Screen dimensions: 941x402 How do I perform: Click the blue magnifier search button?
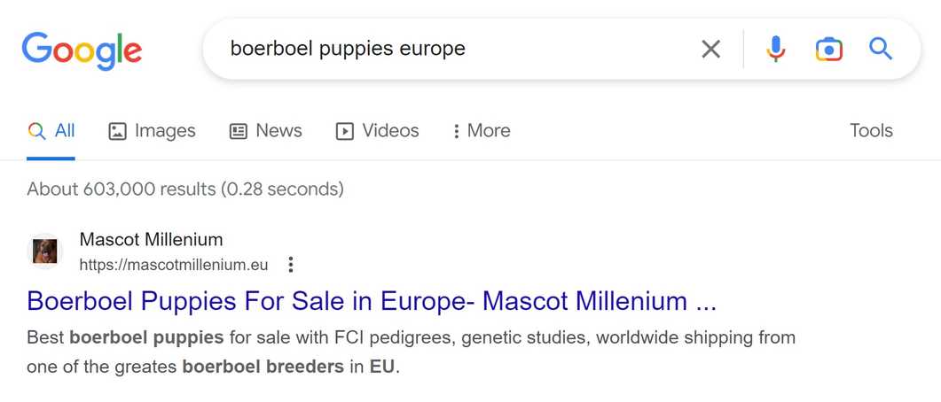(x=880, y=49)
